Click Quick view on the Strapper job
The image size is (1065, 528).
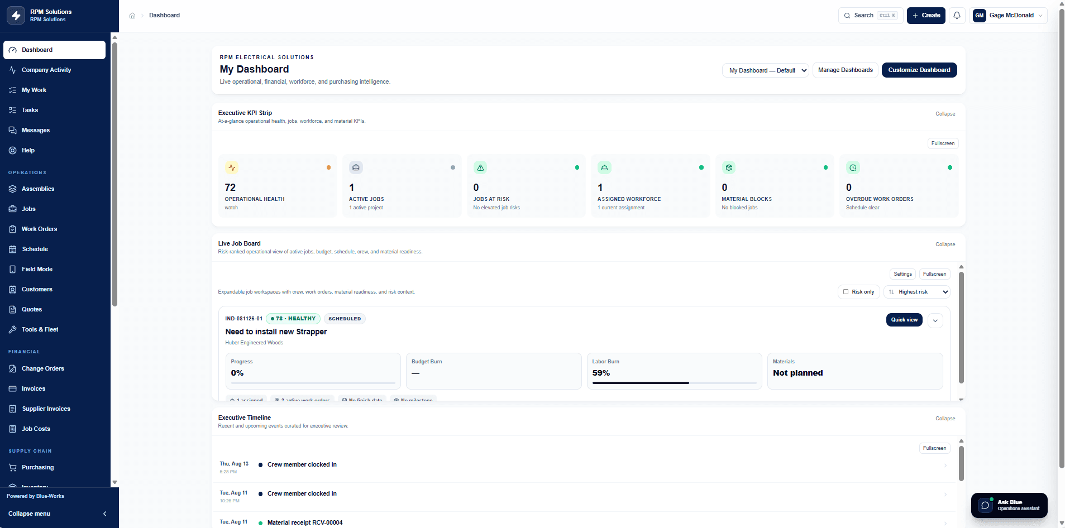(x=904, y=320)
